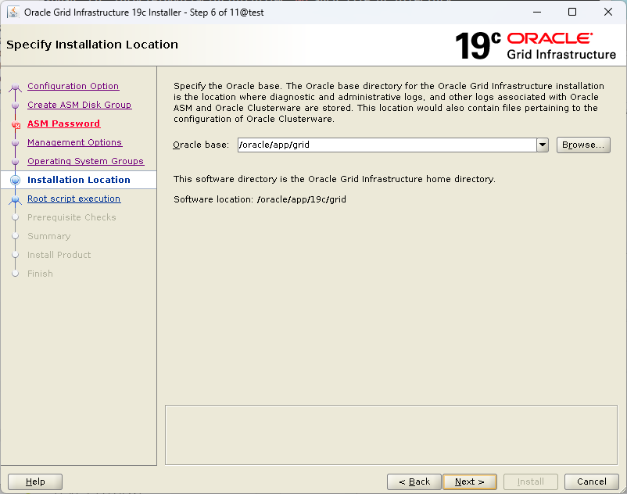Click the Install Product step label

click(x=59, y=255)
